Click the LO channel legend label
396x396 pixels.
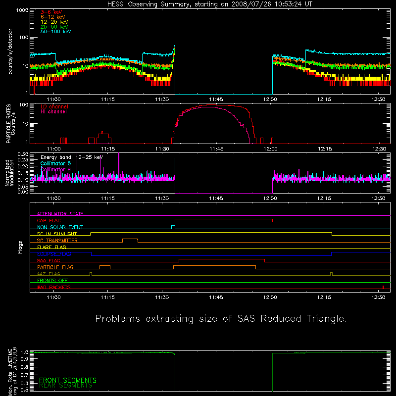(x=54, y=107)
